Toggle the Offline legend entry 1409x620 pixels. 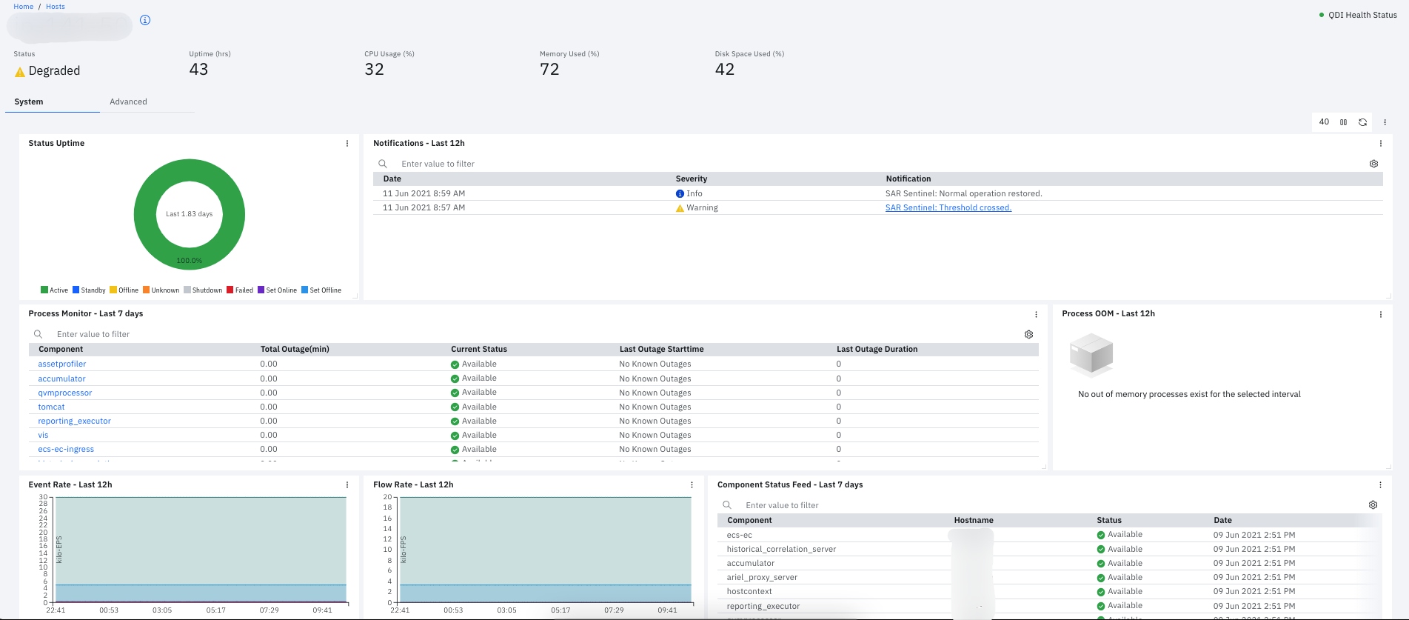click(x=124, y=290)
